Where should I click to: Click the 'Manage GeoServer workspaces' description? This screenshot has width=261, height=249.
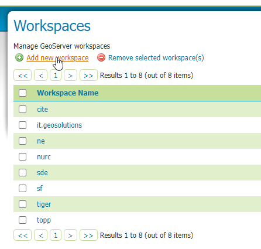tap(61, 46)
